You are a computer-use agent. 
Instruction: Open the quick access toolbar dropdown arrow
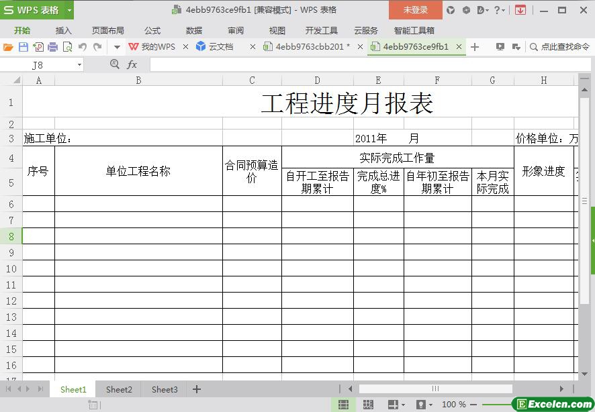pos(117,47)
